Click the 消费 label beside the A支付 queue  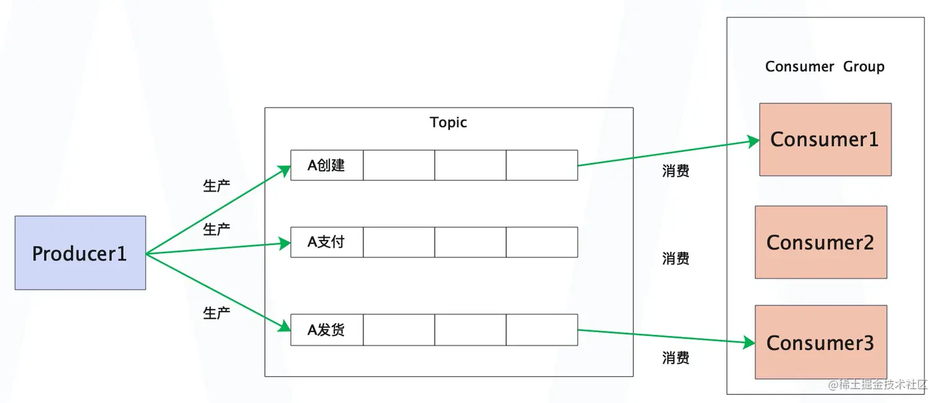tap(676, 258)
